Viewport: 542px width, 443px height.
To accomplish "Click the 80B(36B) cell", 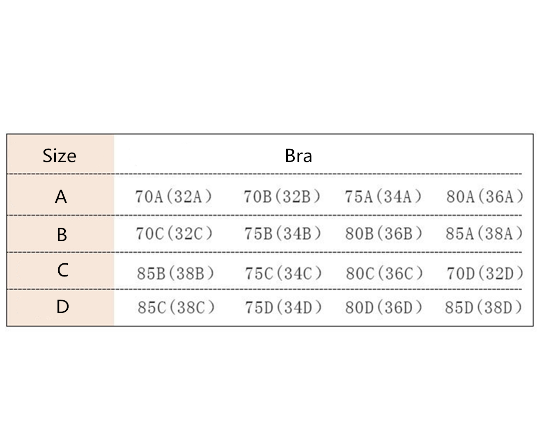I will pyautogui.click(x=384, y=233).
